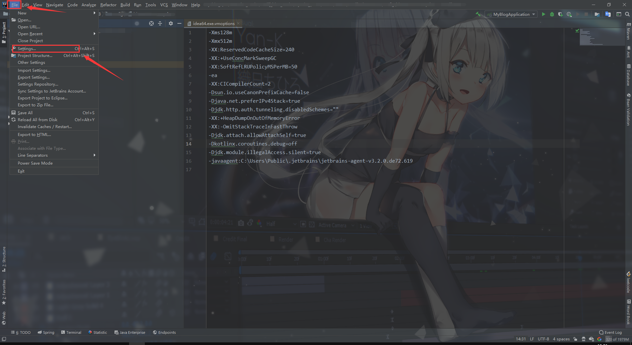The width and height of the screenshot is (632, 345).
Task: Open the Favorites tool window tab
Action: (x=4, y=292)
